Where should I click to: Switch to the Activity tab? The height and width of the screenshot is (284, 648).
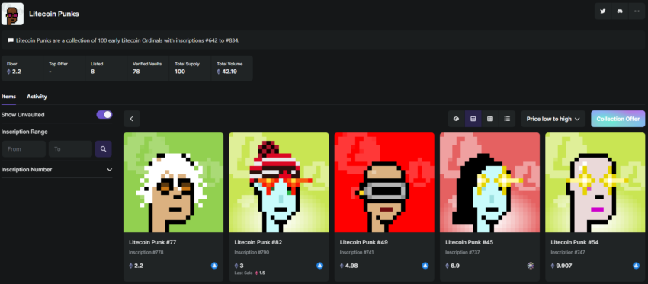37,97
